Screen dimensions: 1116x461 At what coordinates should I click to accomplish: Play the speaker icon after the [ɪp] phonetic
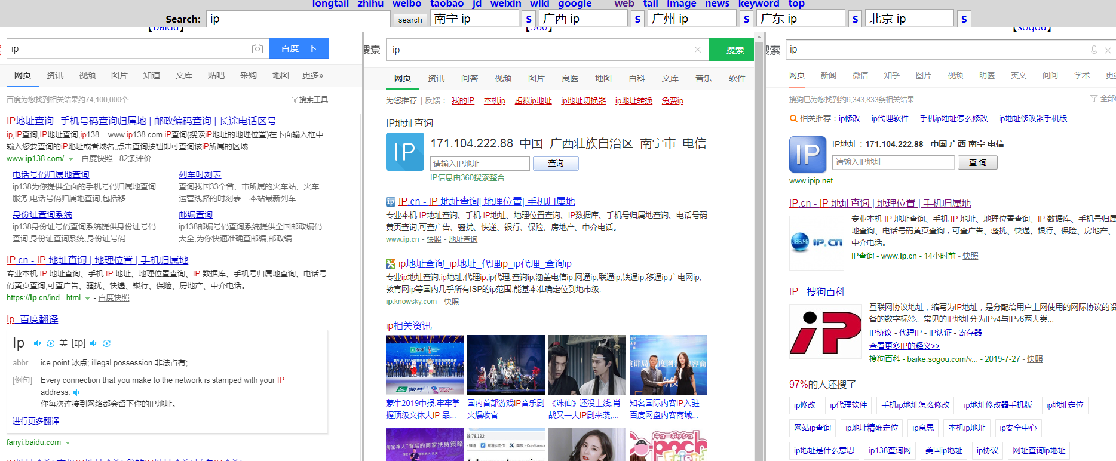tap(93, 343)
